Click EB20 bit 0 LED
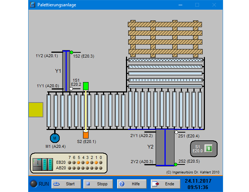The height and width of the screenshot is (192, 249). point(101,163)
